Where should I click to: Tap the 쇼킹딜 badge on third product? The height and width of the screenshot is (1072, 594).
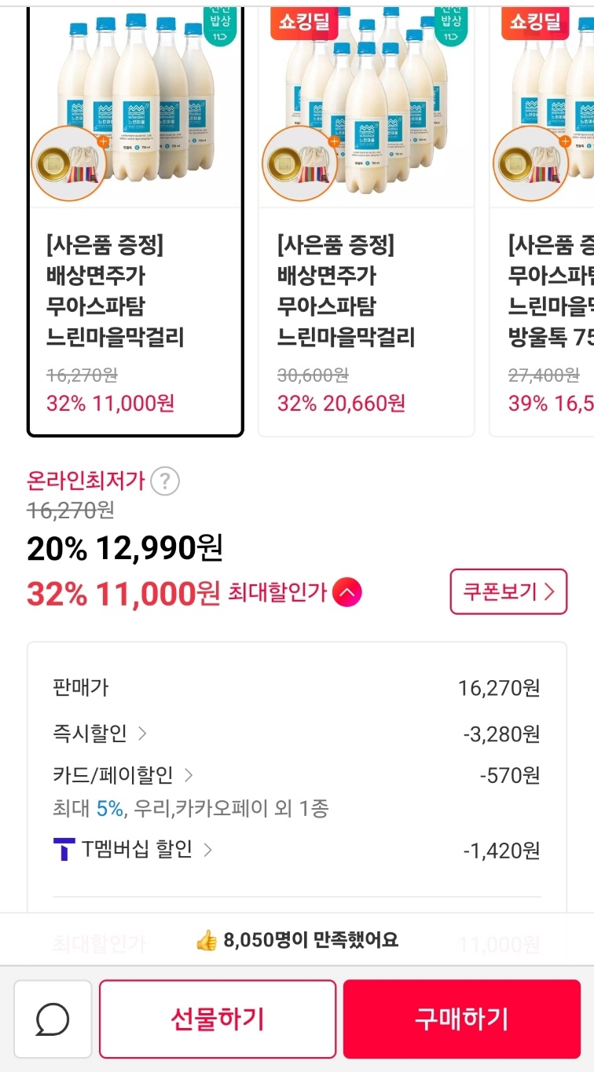coord(534,22)
